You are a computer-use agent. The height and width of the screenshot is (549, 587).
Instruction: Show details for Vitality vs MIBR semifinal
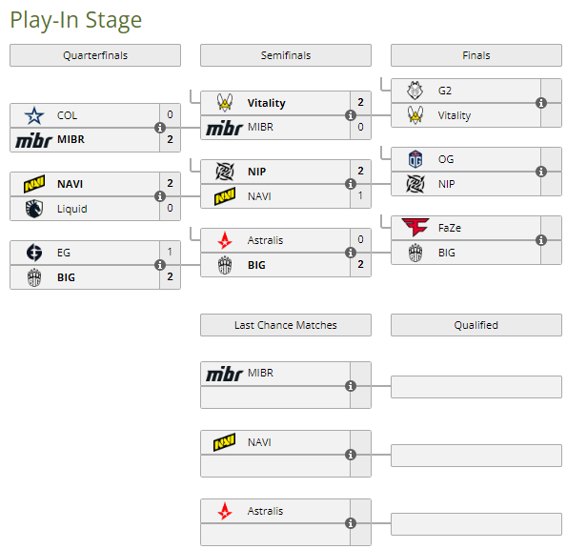(x=351, y=115)
